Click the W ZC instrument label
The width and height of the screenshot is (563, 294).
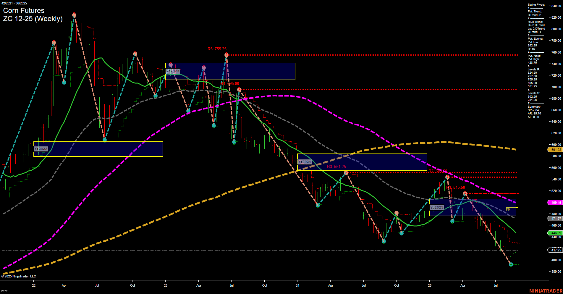click(x=5, y=290)
